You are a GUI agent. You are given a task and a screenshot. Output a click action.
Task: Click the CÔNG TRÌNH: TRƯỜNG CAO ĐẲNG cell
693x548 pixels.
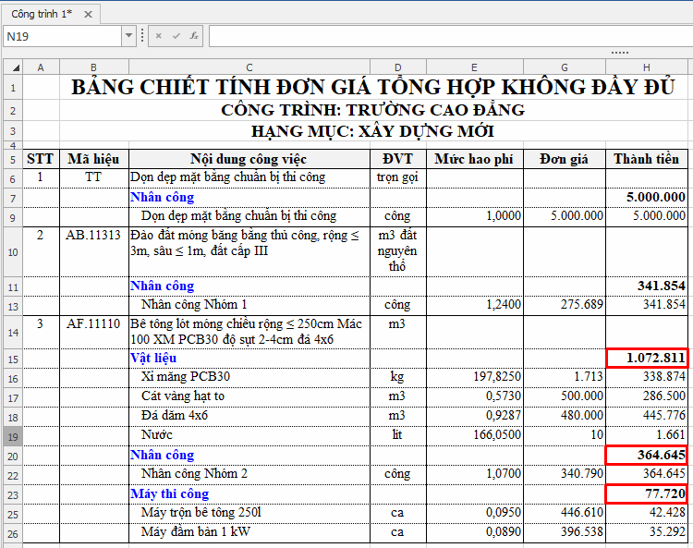(x=373, y=110)
